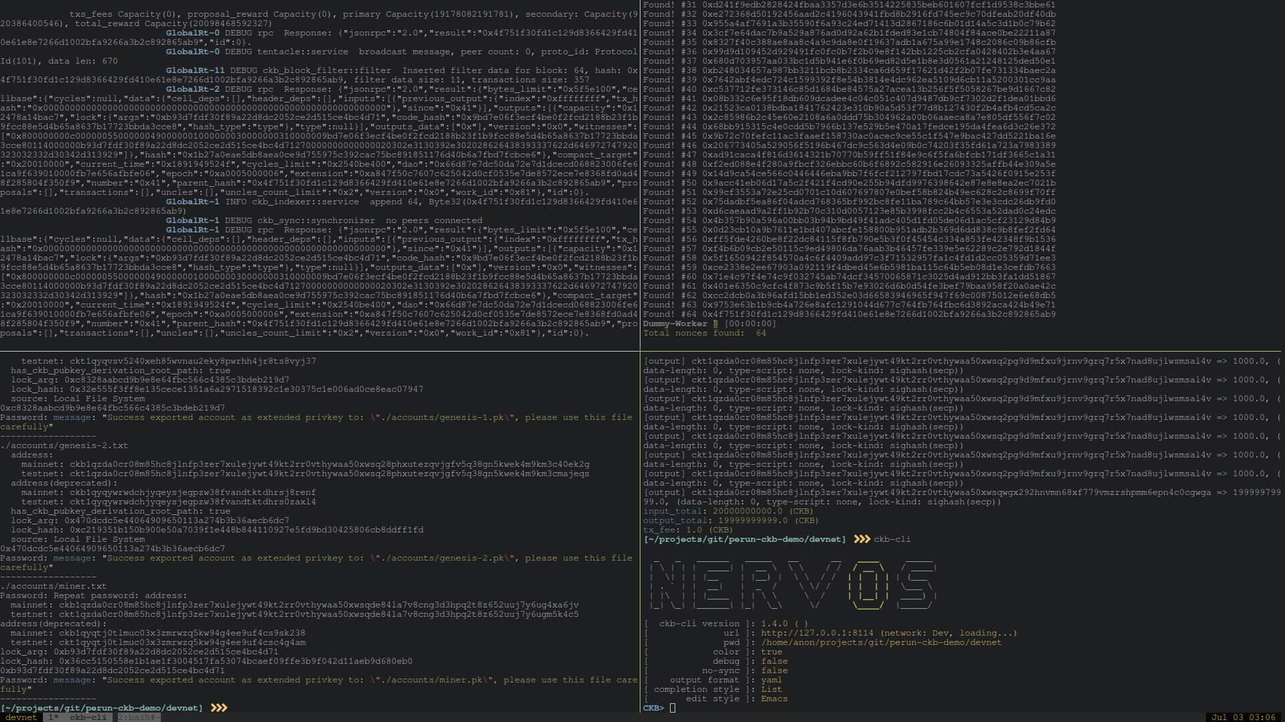Click the >>> arrows before 'ckb-cli' command
This screenshot has height=722, width=1285.
tap(862, 539)
